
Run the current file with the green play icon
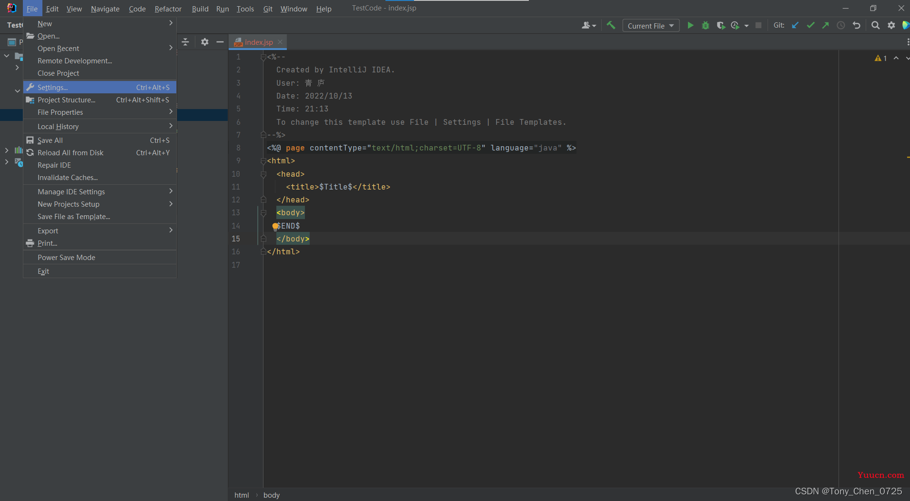pos(690,25)
